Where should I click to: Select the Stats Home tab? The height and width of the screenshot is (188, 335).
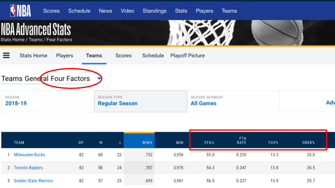(33, 56)
